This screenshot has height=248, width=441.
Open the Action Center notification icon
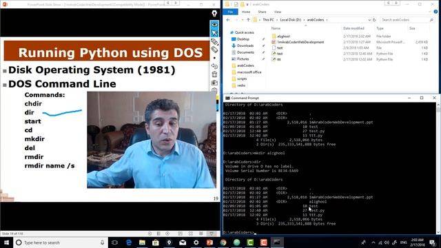click(433, 242)
